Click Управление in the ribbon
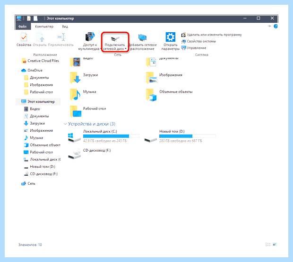 [x=194, y=48]
